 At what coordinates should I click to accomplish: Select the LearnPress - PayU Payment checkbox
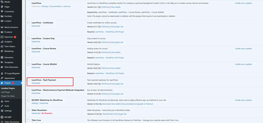click(x=28, y=80)
